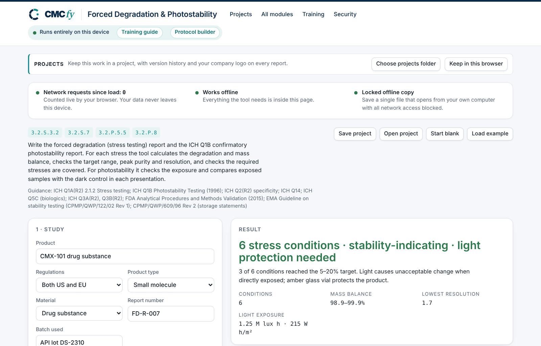Screen dimensions: 541x346
Task: Expand the Material dropdown (Drug substance)
Action: tap(79, 313)
